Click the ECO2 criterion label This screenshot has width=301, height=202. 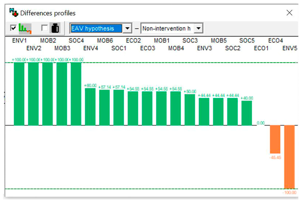[133, 41]
